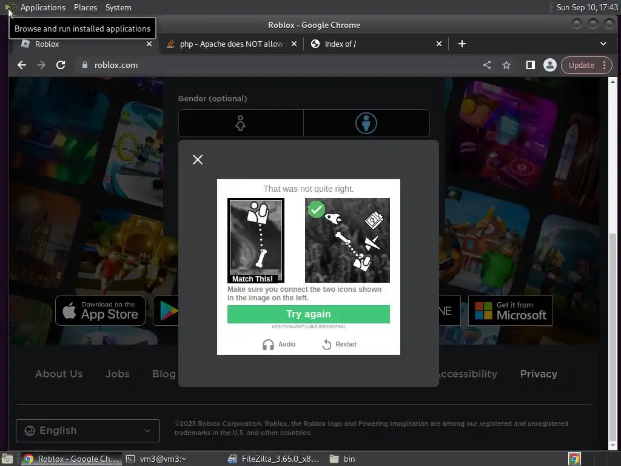Switch to the Roblox tab
This screenshot has height=466, width=621.
click(83, 44)
